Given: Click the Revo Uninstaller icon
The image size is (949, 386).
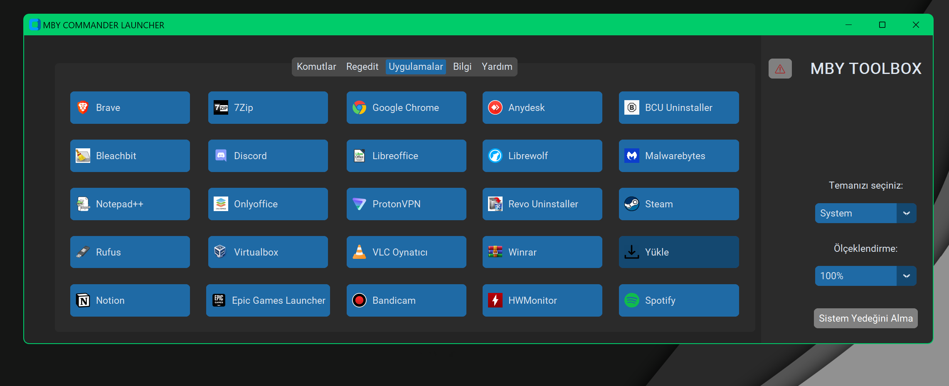Looking at the screenshot, I should tap(495, 204).
